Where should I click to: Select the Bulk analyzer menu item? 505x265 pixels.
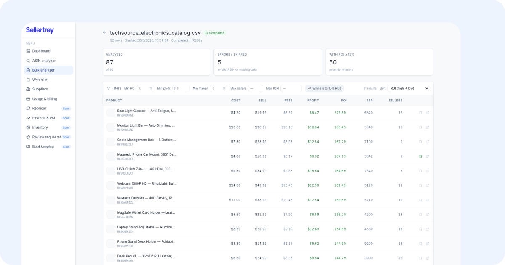[x=48, y=70]
